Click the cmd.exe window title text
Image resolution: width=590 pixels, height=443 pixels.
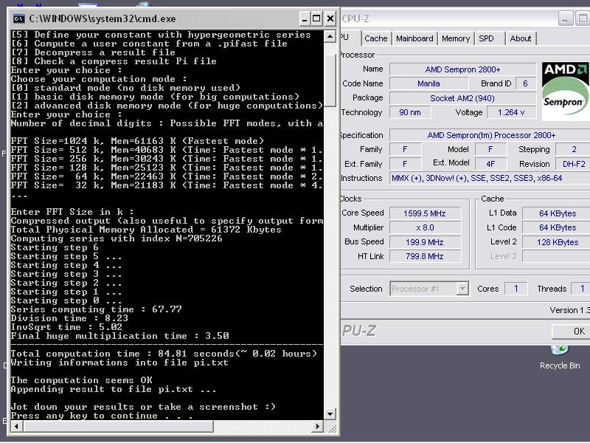pos(103,18)
